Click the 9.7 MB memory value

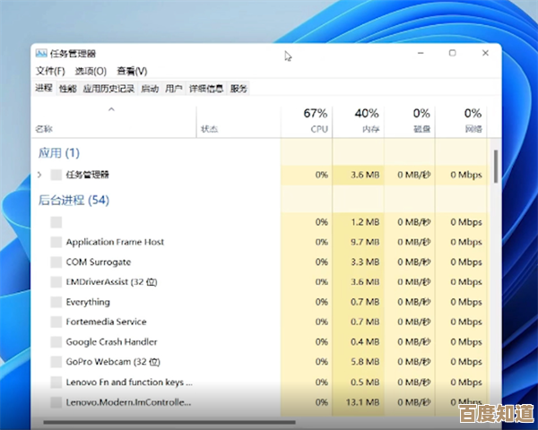click(x=365, y=242)
